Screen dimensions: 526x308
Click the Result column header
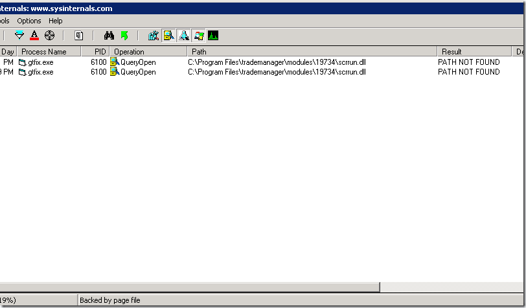[x=474, y=51]
